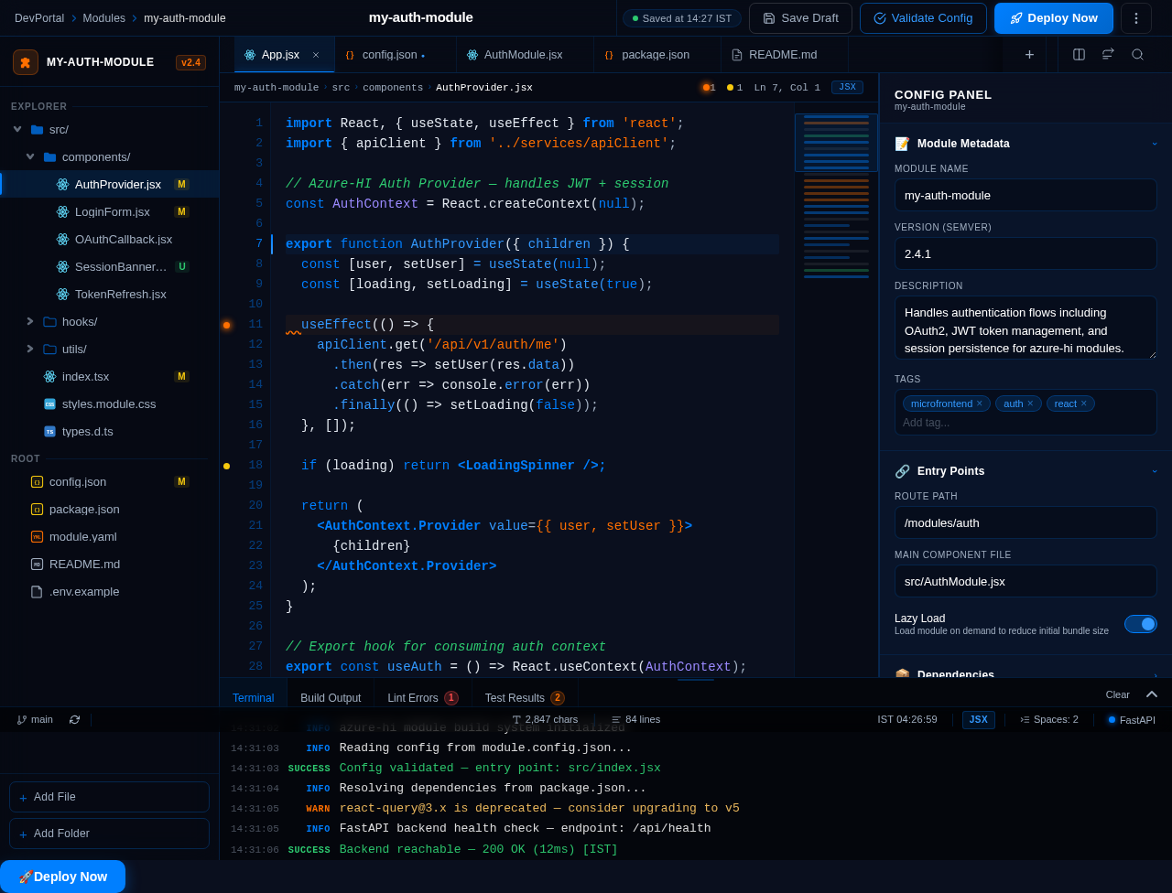Clear the terminal output
Viewport: 1172px width, 893px height.
pos(1117,694)
